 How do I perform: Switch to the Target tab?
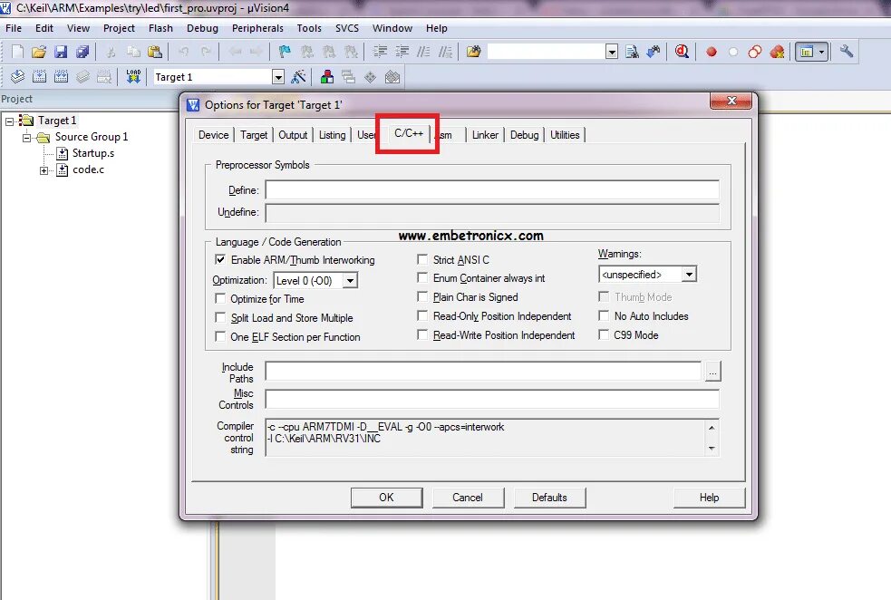point(254,135)
